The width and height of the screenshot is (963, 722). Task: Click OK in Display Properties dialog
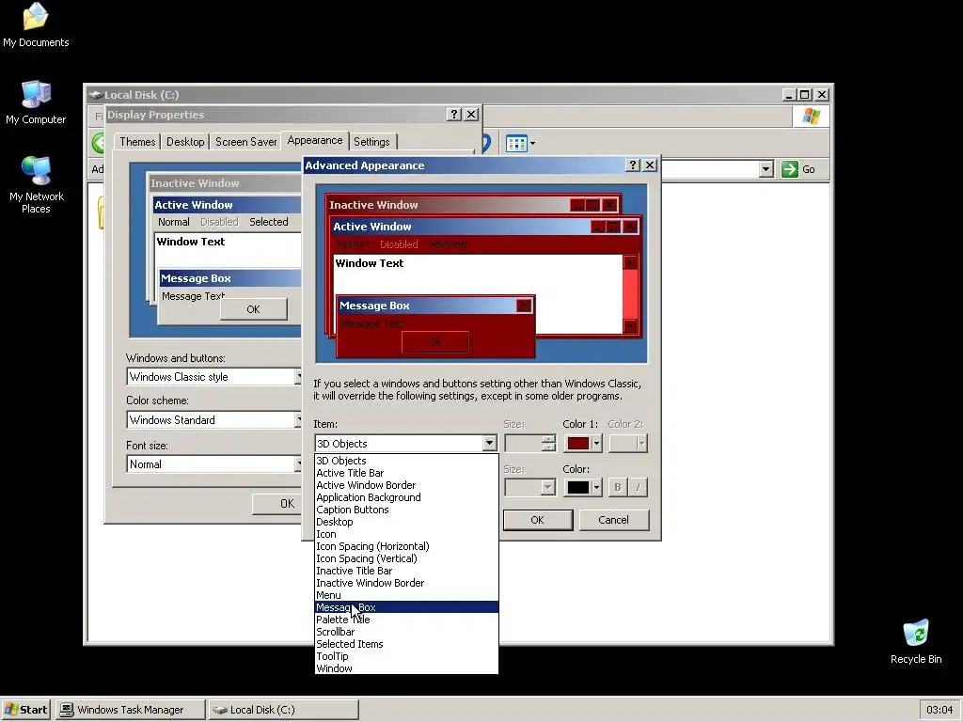[x=277, y=504]
